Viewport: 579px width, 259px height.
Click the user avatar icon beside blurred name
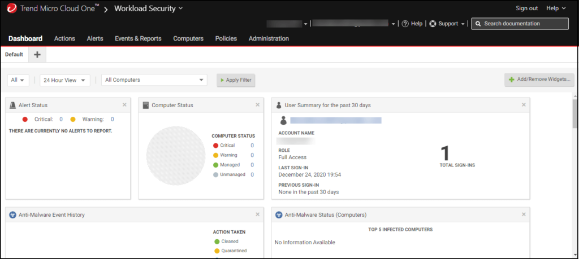pyautogui.click(x=283, y=120)
